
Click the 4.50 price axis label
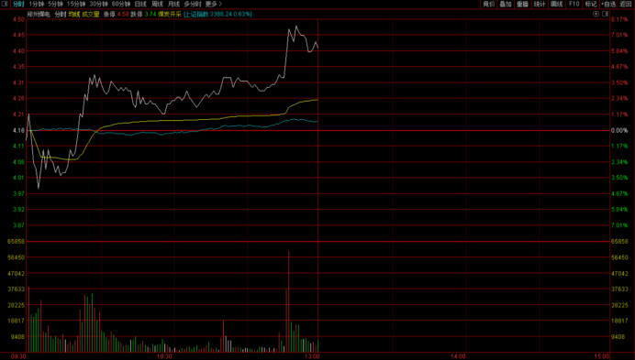[x=18, y=19]
